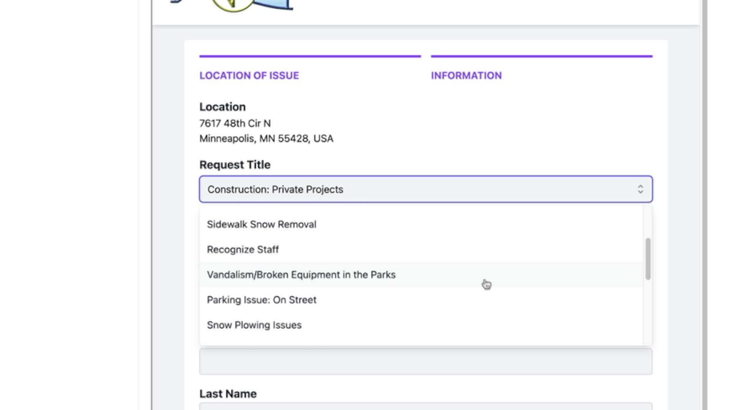Click the text field below the dropdown list
The width and height of the screenshot is (729, 410).
[x=425, y=362]
